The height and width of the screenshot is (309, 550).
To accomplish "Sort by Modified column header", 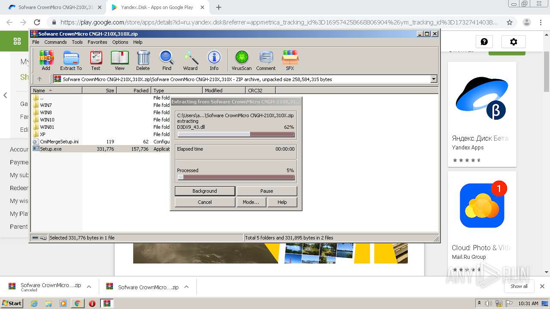I will pyautogui.click(x=224, y=91).
